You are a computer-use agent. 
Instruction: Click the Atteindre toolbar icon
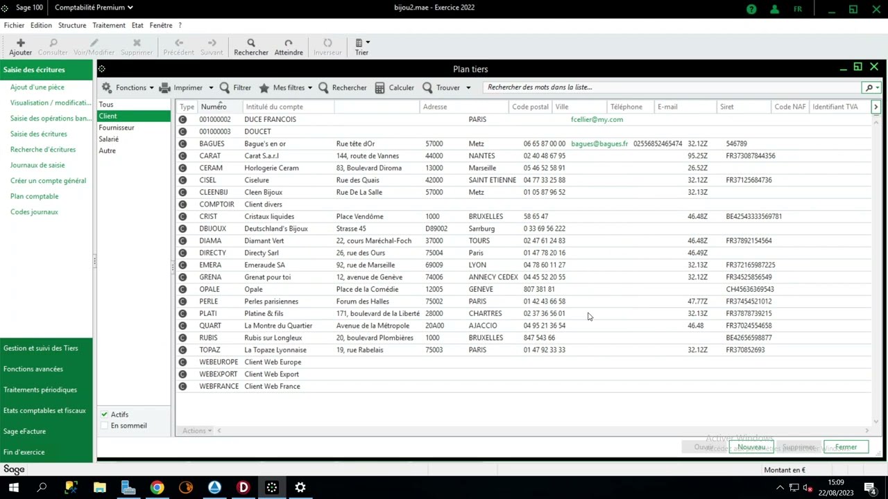pyautogui.click(x=289, y=43)
